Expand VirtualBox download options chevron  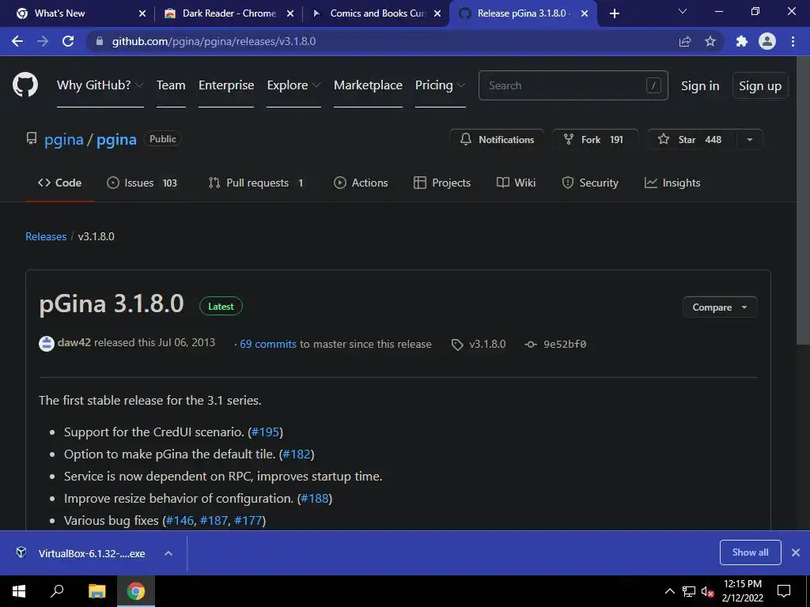[168, 553]
